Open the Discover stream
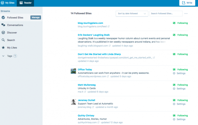The width and height of the screenshot is (198, 125). pyautogui.click(x=12, y=32)
